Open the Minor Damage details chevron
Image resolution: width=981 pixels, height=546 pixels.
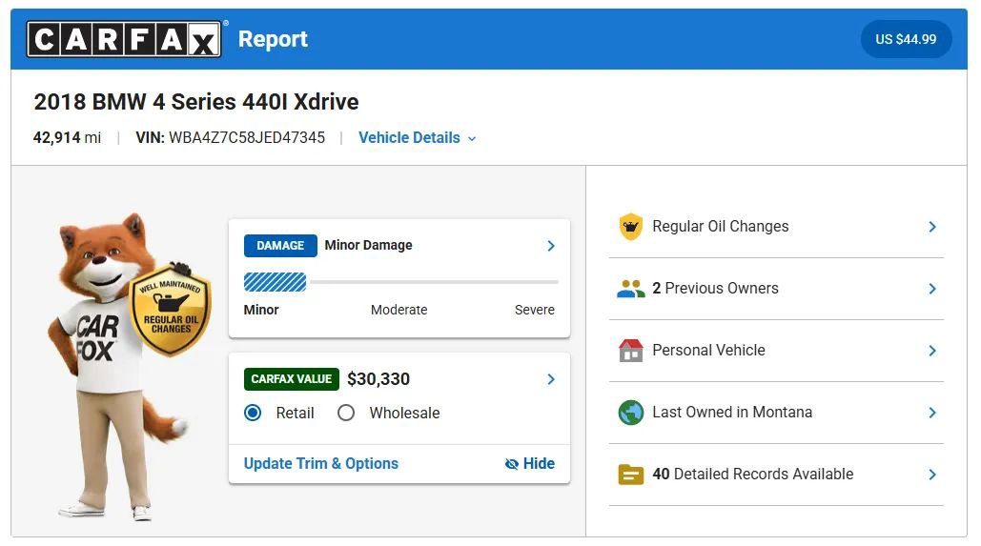[551, 246]
